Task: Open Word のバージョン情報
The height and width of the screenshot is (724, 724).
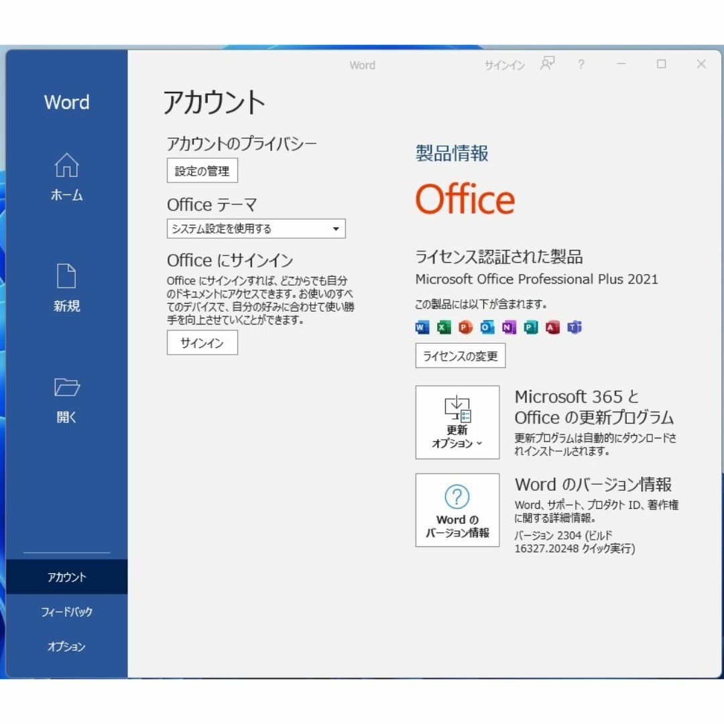Action: click(x=457, y=511)
